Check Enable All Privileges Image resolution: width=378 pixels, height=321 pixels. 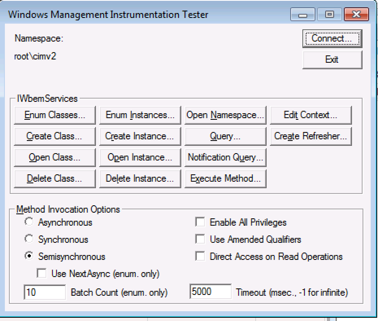click(x=200, y=222)
